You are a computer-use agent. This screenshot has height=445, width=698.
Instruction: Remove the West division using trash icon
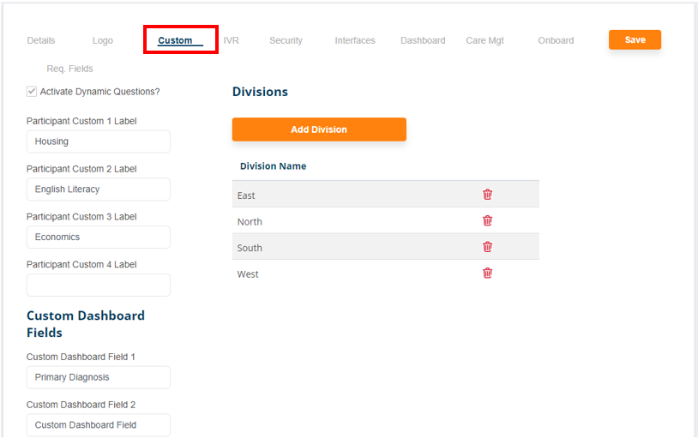coord(487,274)
